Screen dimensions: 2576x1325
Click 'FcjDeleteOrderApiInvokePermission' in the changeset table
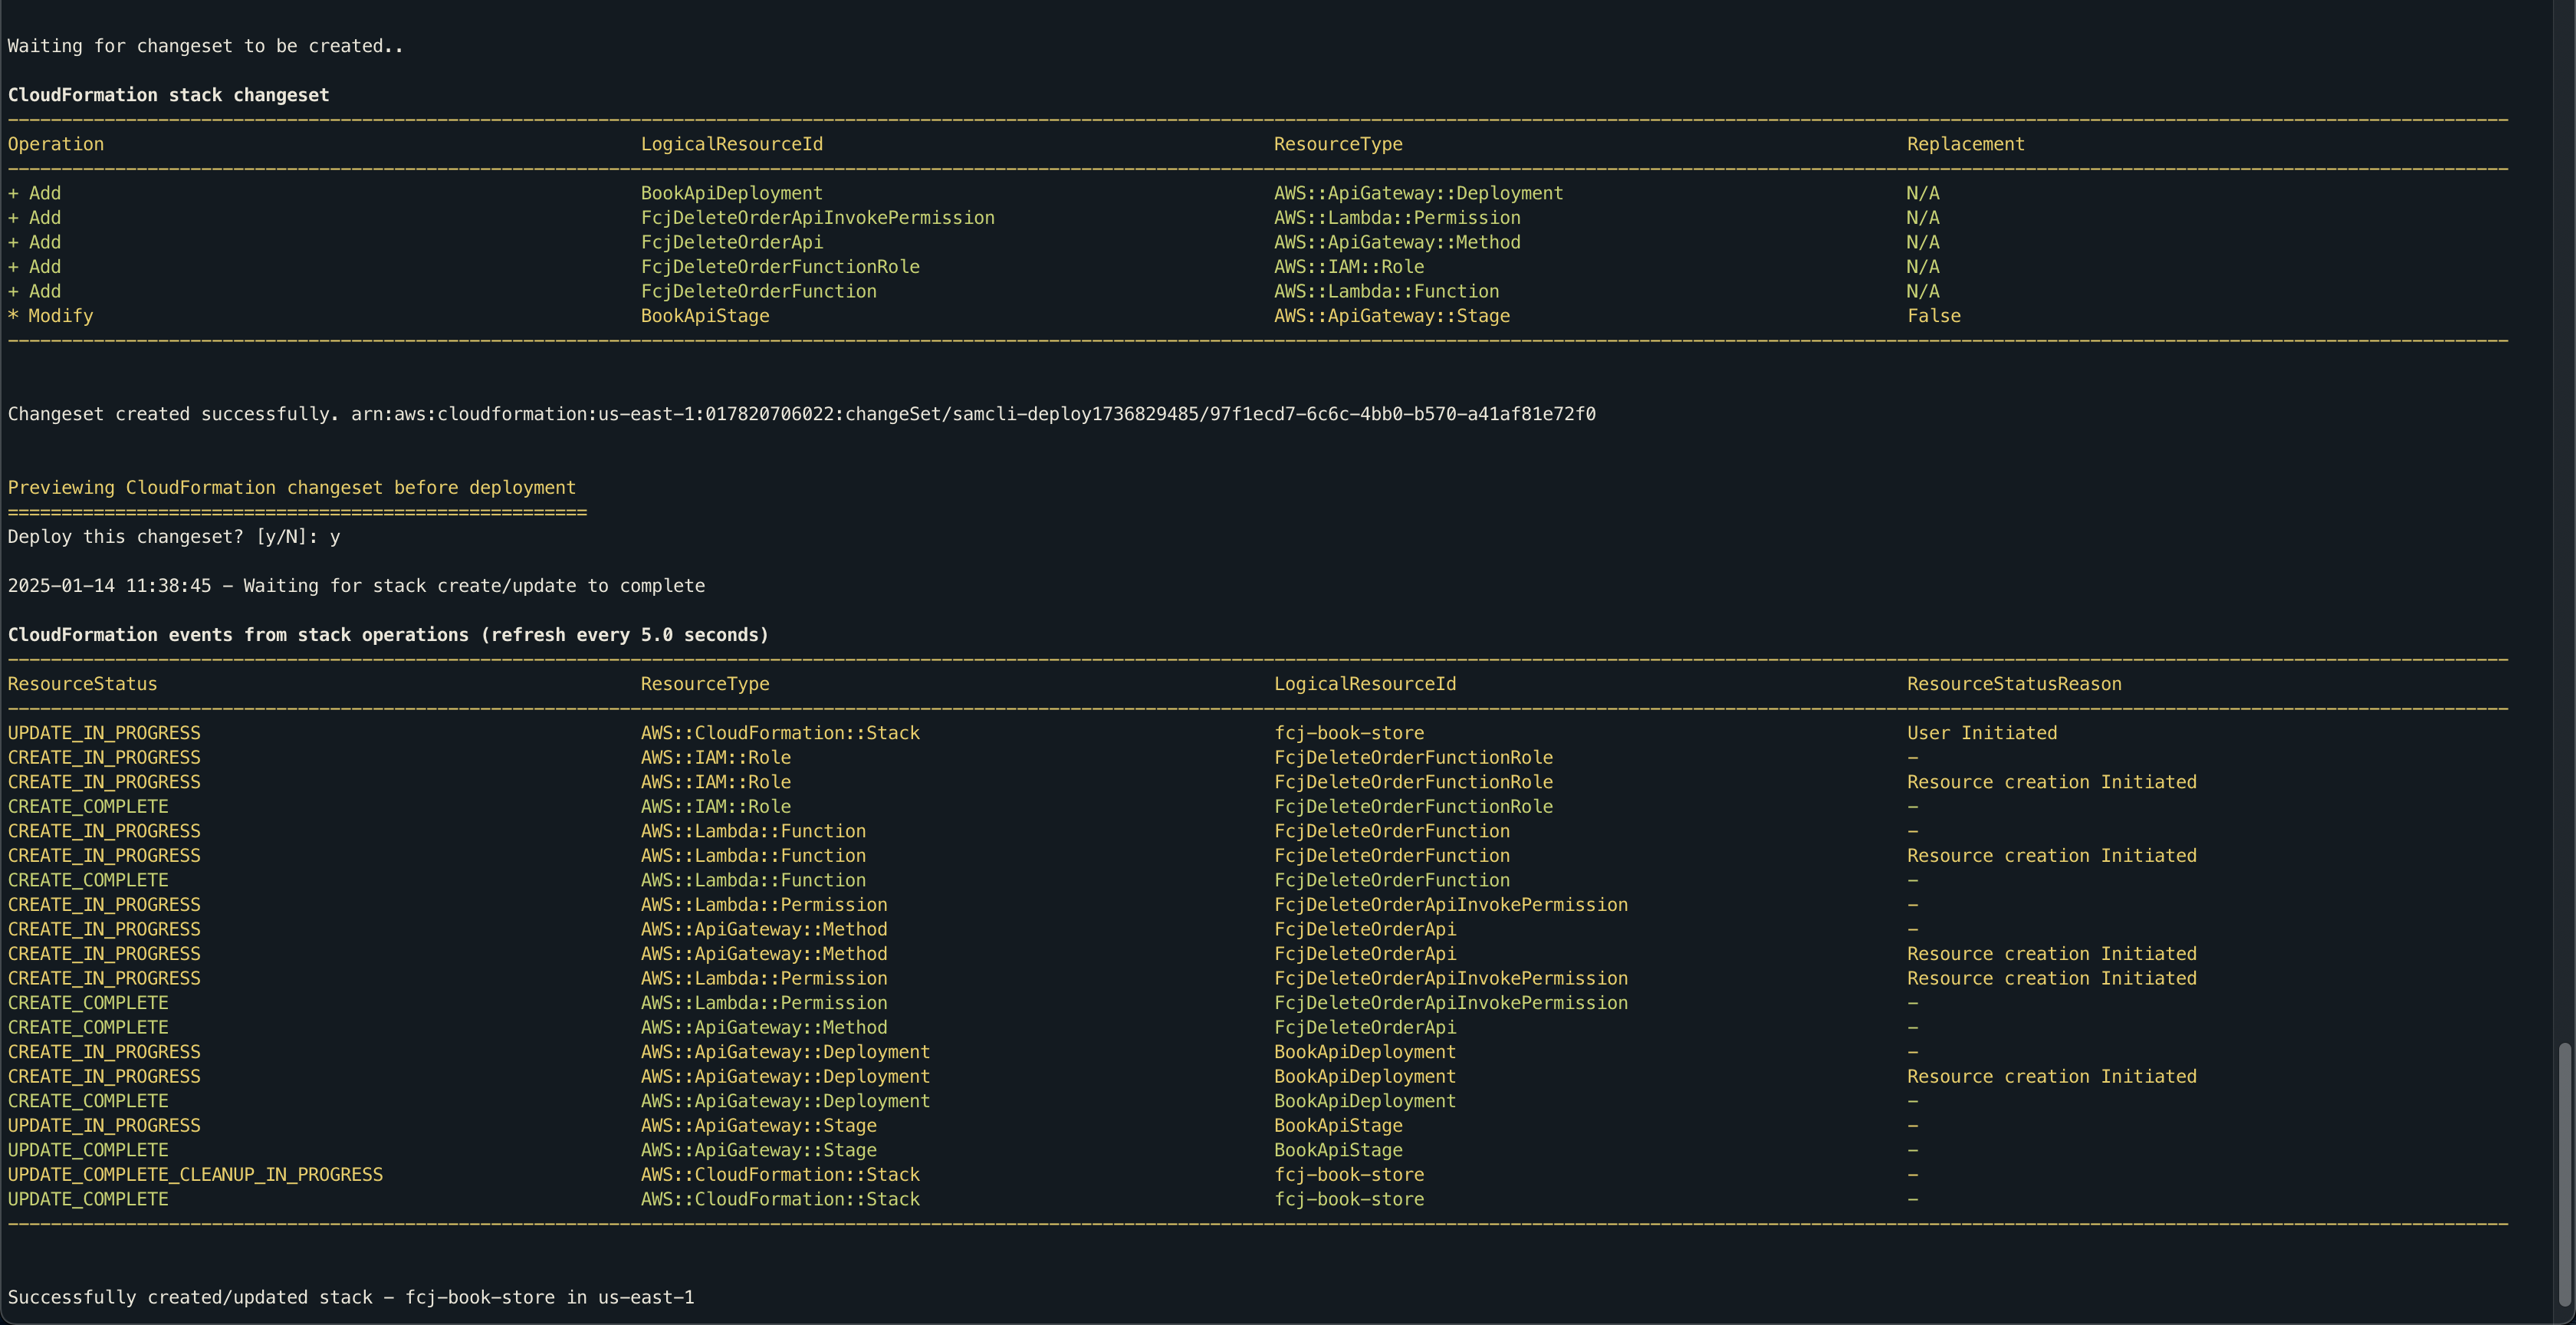pyautogui.click(x=818, y=218)
